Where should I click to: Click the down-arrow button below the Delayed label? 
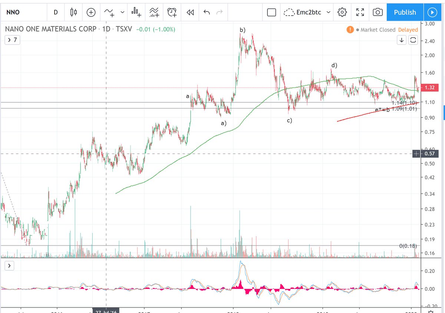tap(402, 40)
